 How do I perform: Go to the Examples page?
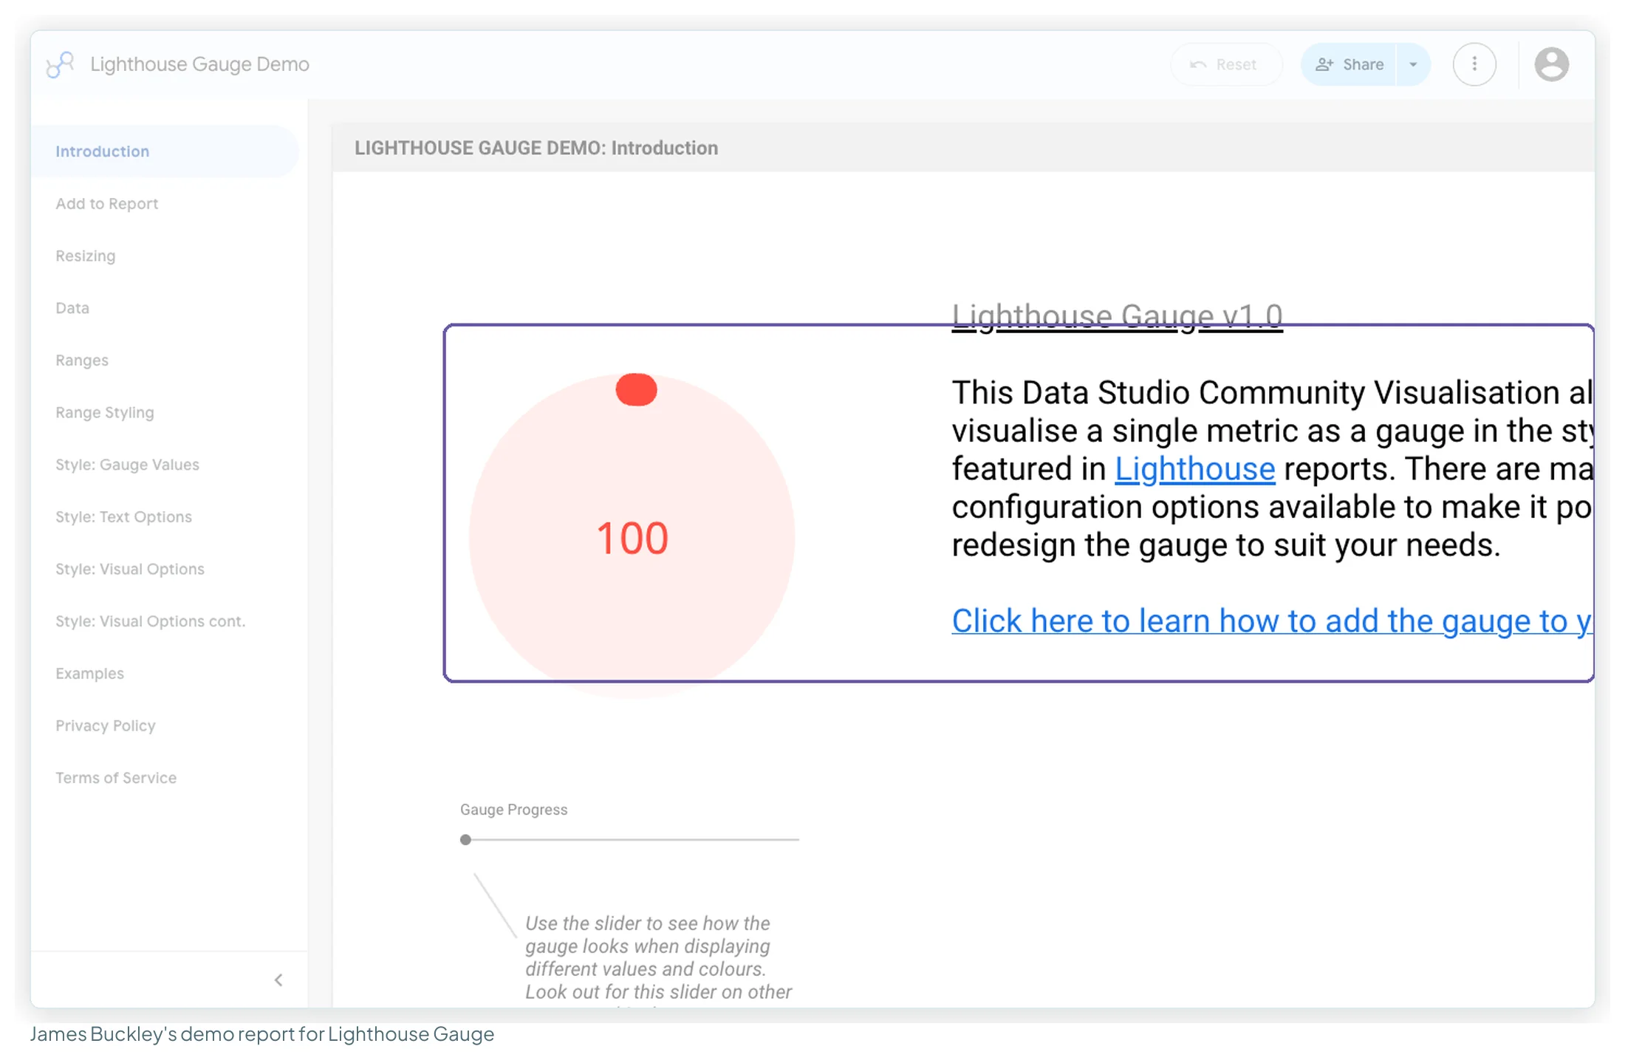89,674
